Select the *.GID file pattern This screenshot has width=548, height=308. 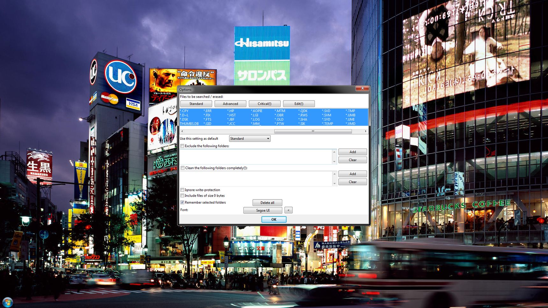coord(207,124)
